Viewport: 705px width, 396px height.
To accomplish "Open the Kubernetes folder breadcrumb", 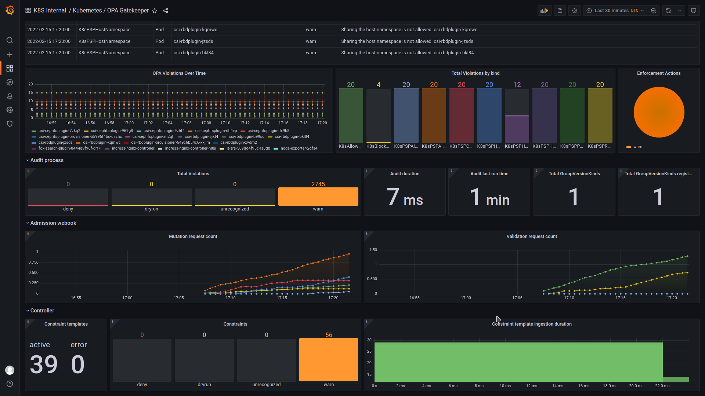I will click(87, 11).
